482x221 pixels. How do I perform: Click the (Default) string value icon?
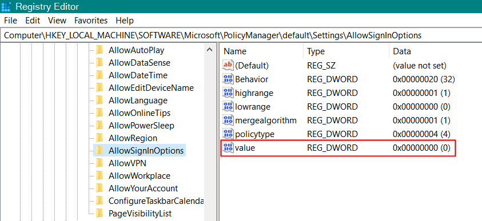pyautogui.click(x=228, y=65)
